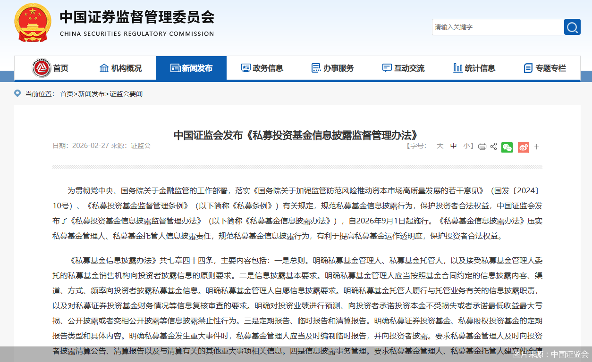Click the 证监会要闻 breadcrumb entry
The width and height of the screenshot is (592, 362).
point(125,93)
